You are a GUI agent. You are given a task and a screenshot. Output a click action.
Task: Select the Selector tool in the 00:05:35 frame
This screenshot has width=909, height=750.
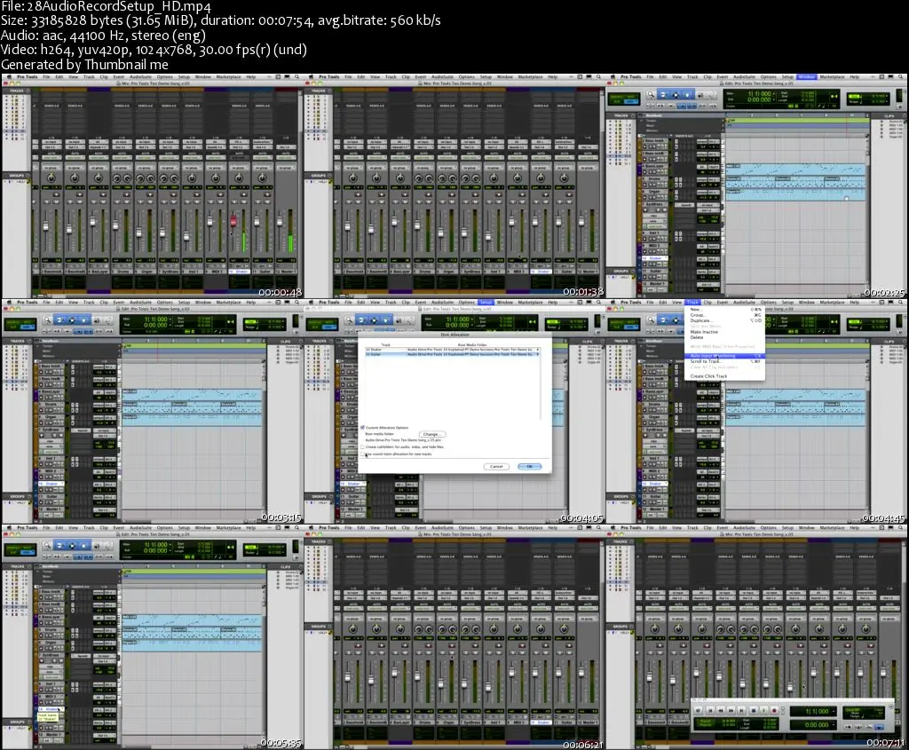72,545
